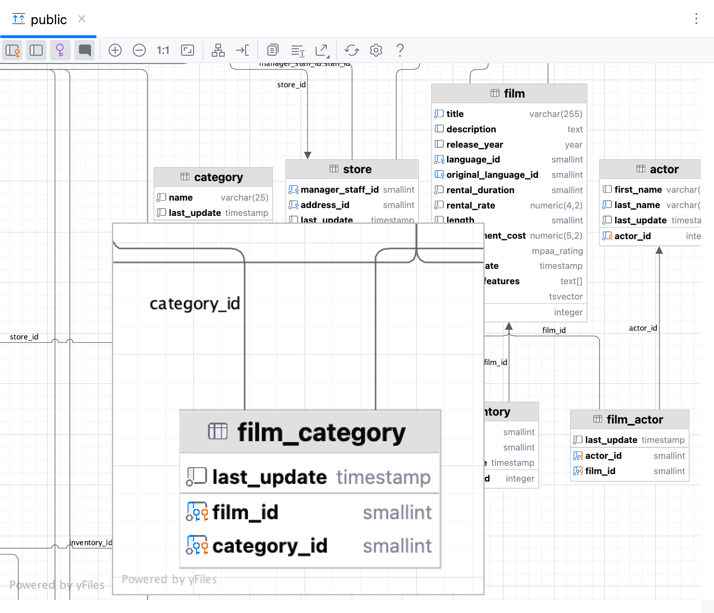Toggle comments display on tables

[84, 50]
